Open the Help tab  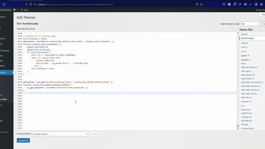pyautogui.click(x=262, y=14)
